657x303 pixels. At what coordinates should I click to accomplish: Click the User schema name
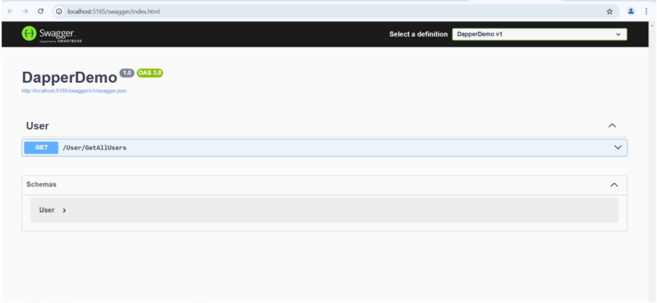click(47, 210)
